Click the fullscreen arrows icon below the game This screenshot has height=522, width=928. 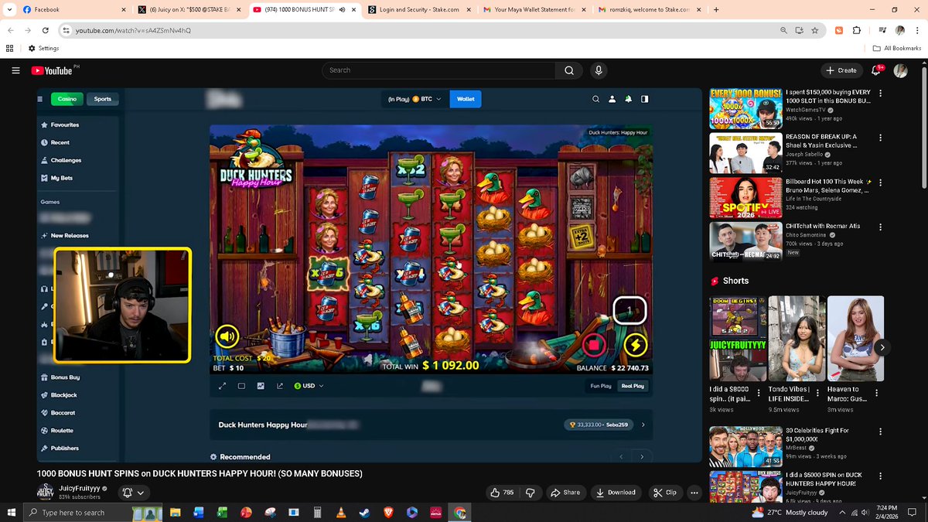pyautogui.click(x=222, y=386)
